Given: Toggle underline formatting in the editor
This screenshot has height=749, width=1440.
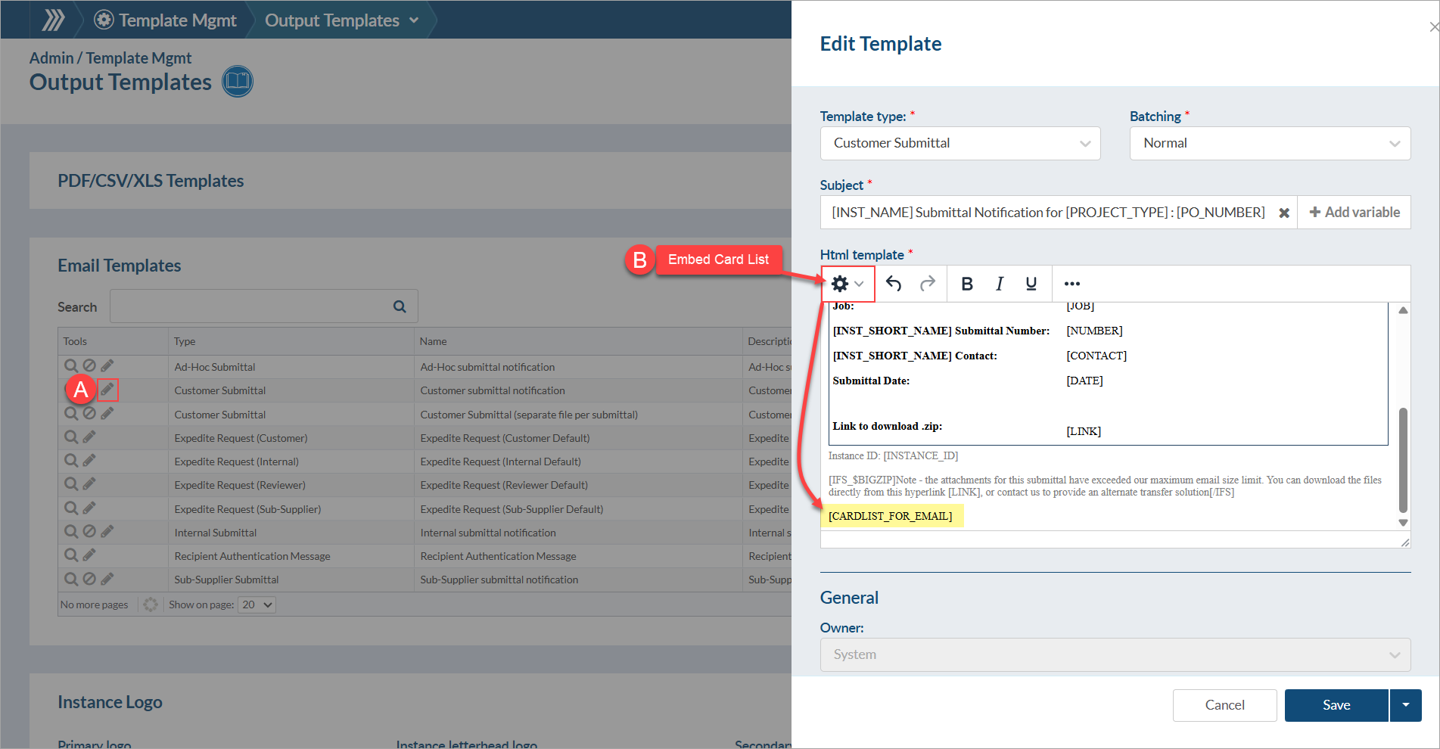Looking at the screenshot, I should click(x=1031, y=284).
